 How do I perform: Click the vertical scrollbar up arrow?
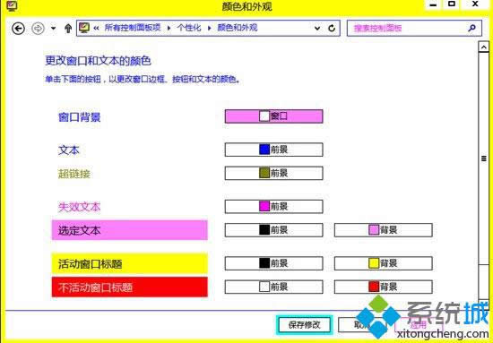tap(483, 47)
